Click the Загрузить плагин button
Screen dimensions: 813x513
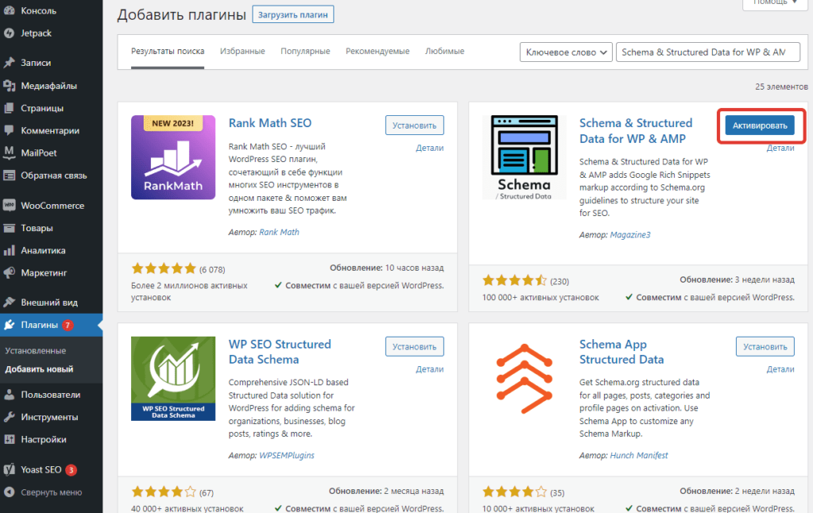(293, 14)
